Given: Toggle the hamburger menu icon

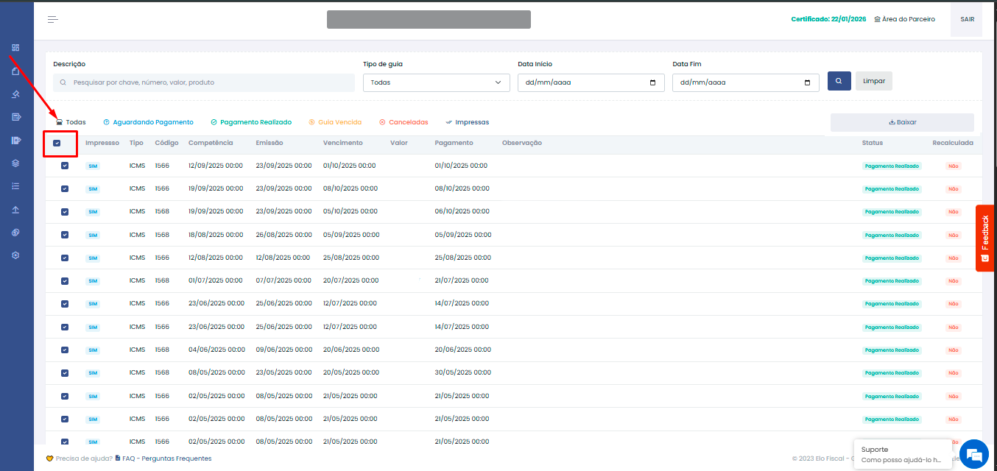Looking at the screenshot, I should [53, 19].
